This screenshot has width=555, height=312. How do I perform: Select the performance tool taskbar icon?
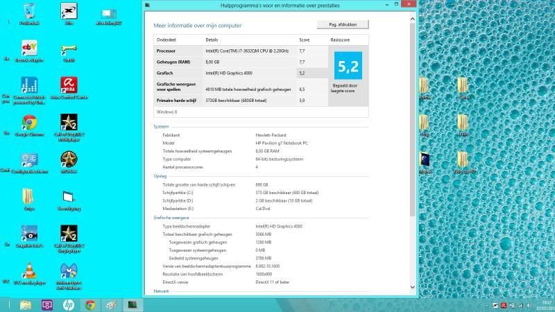133,304
